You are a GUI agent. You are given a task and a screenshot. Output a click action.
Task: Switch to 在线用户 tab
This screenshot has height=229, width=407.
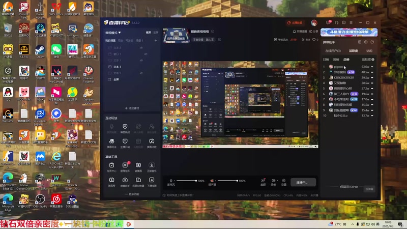tap(333, 51)
